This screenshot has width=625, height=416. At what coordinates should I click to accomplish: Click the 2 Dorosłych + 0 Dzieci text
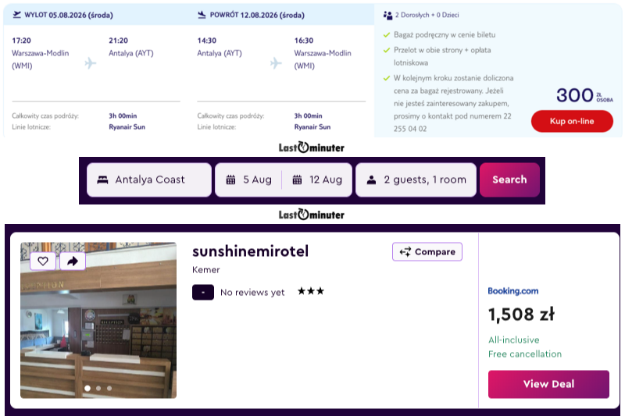pos(427,15)
